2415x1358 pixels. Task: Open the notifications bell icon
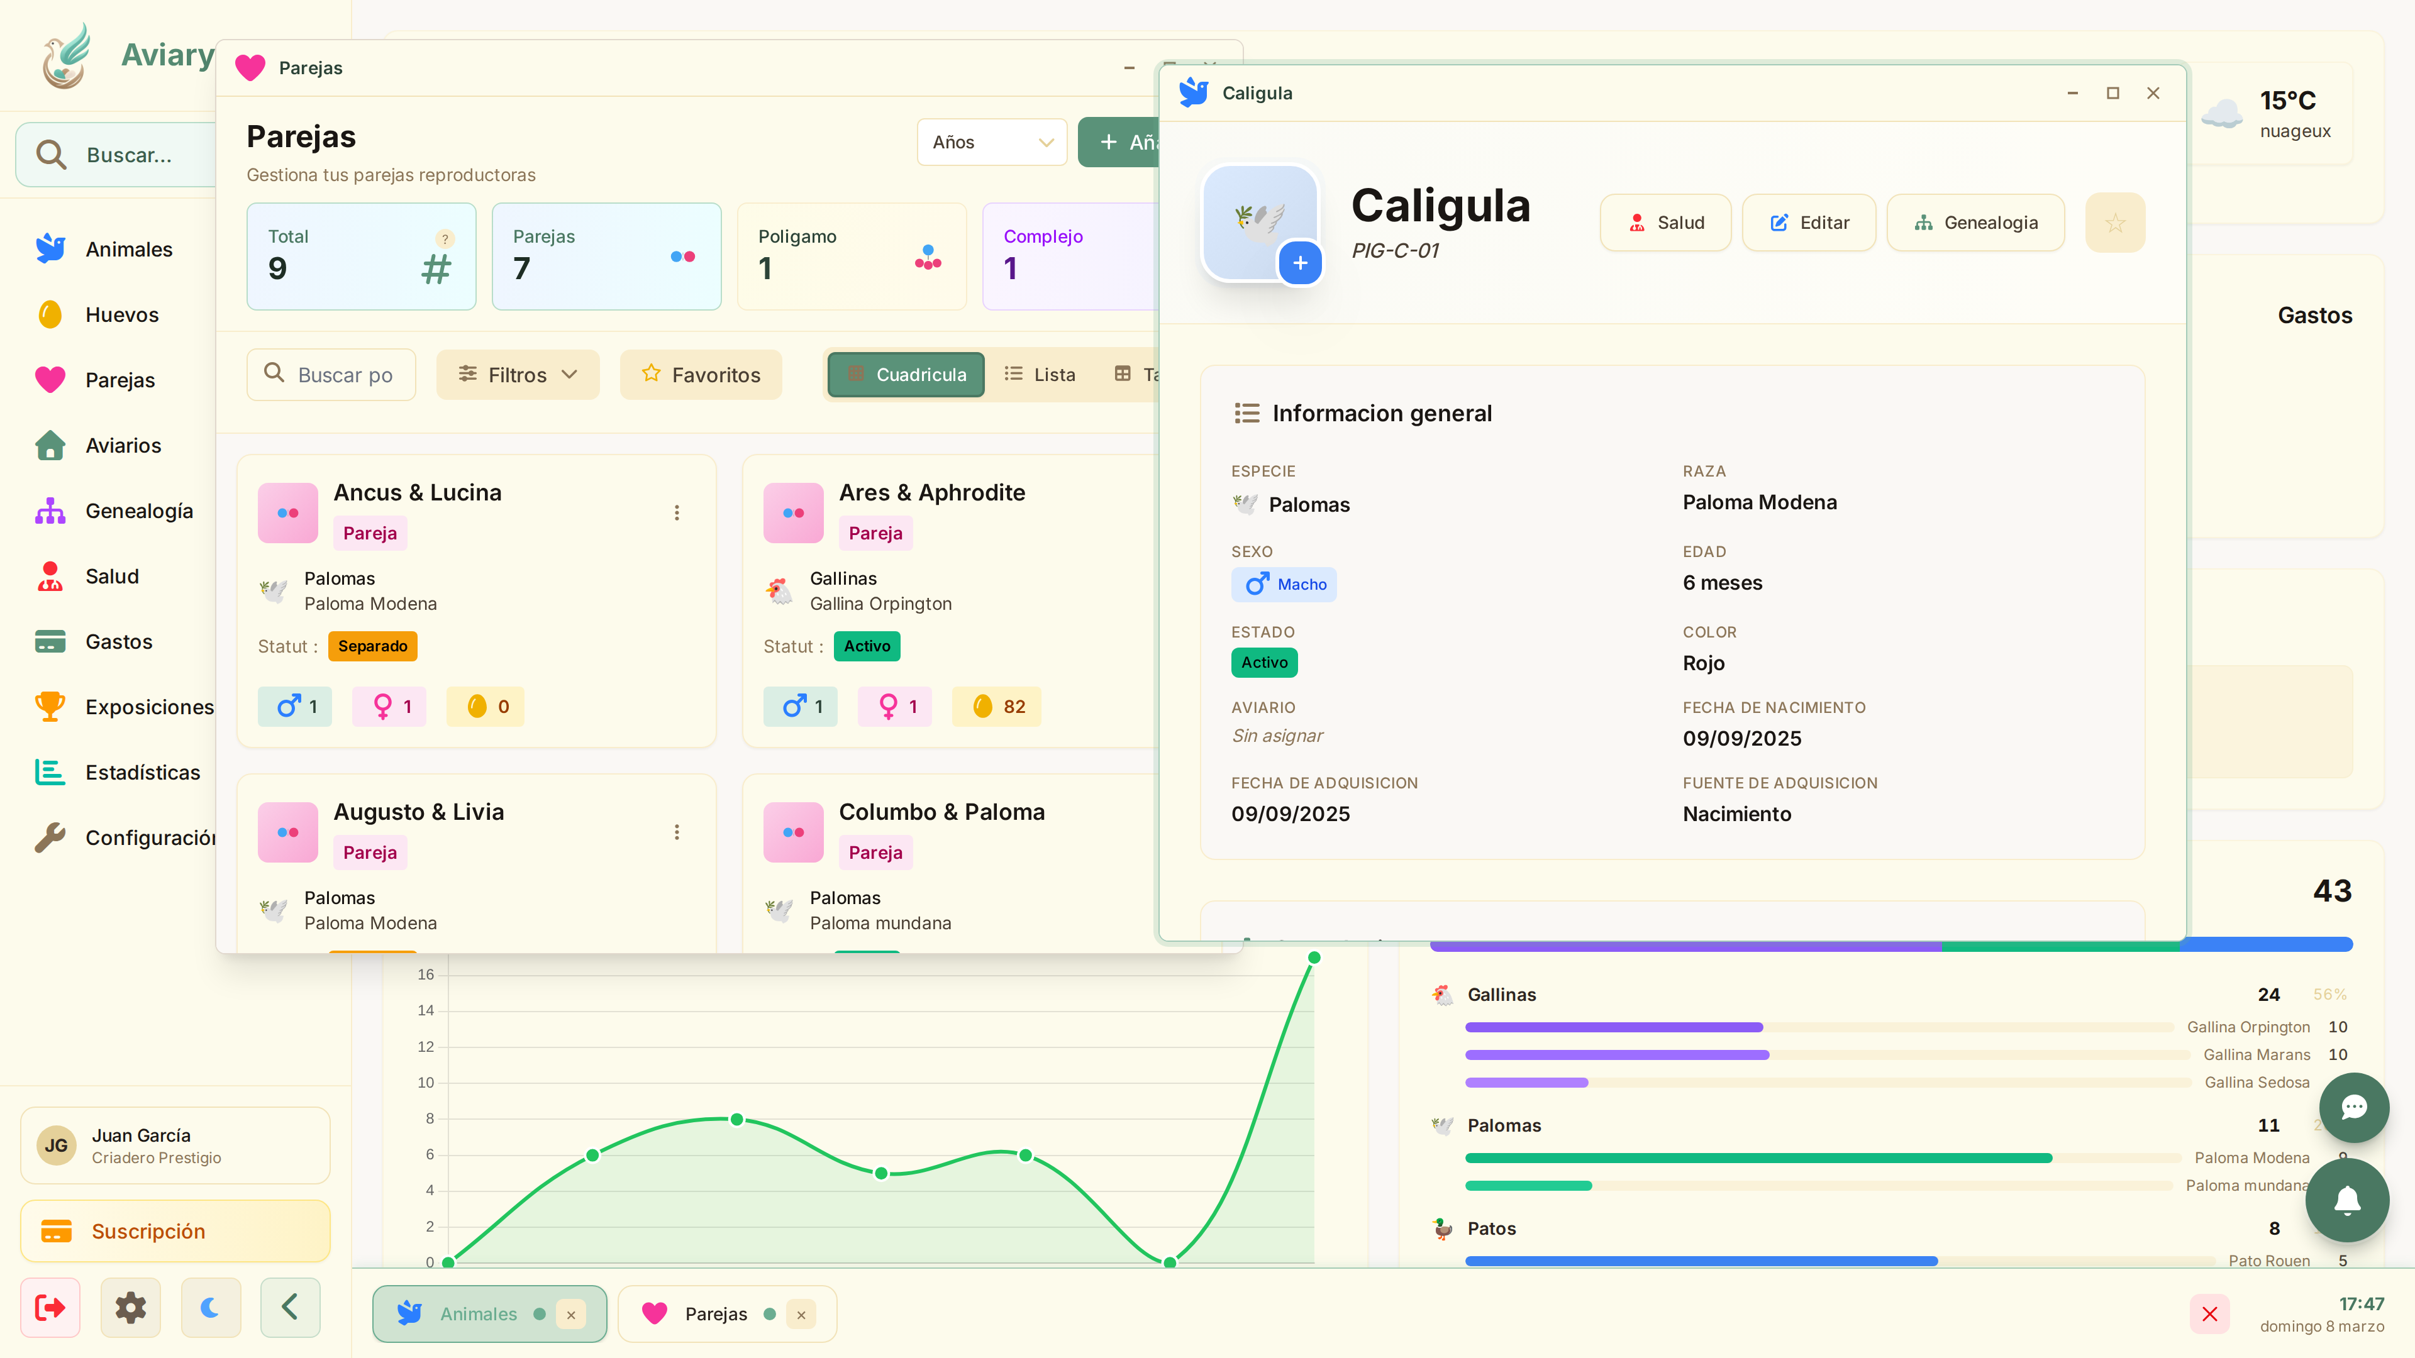click(x=2346, y=1201)
